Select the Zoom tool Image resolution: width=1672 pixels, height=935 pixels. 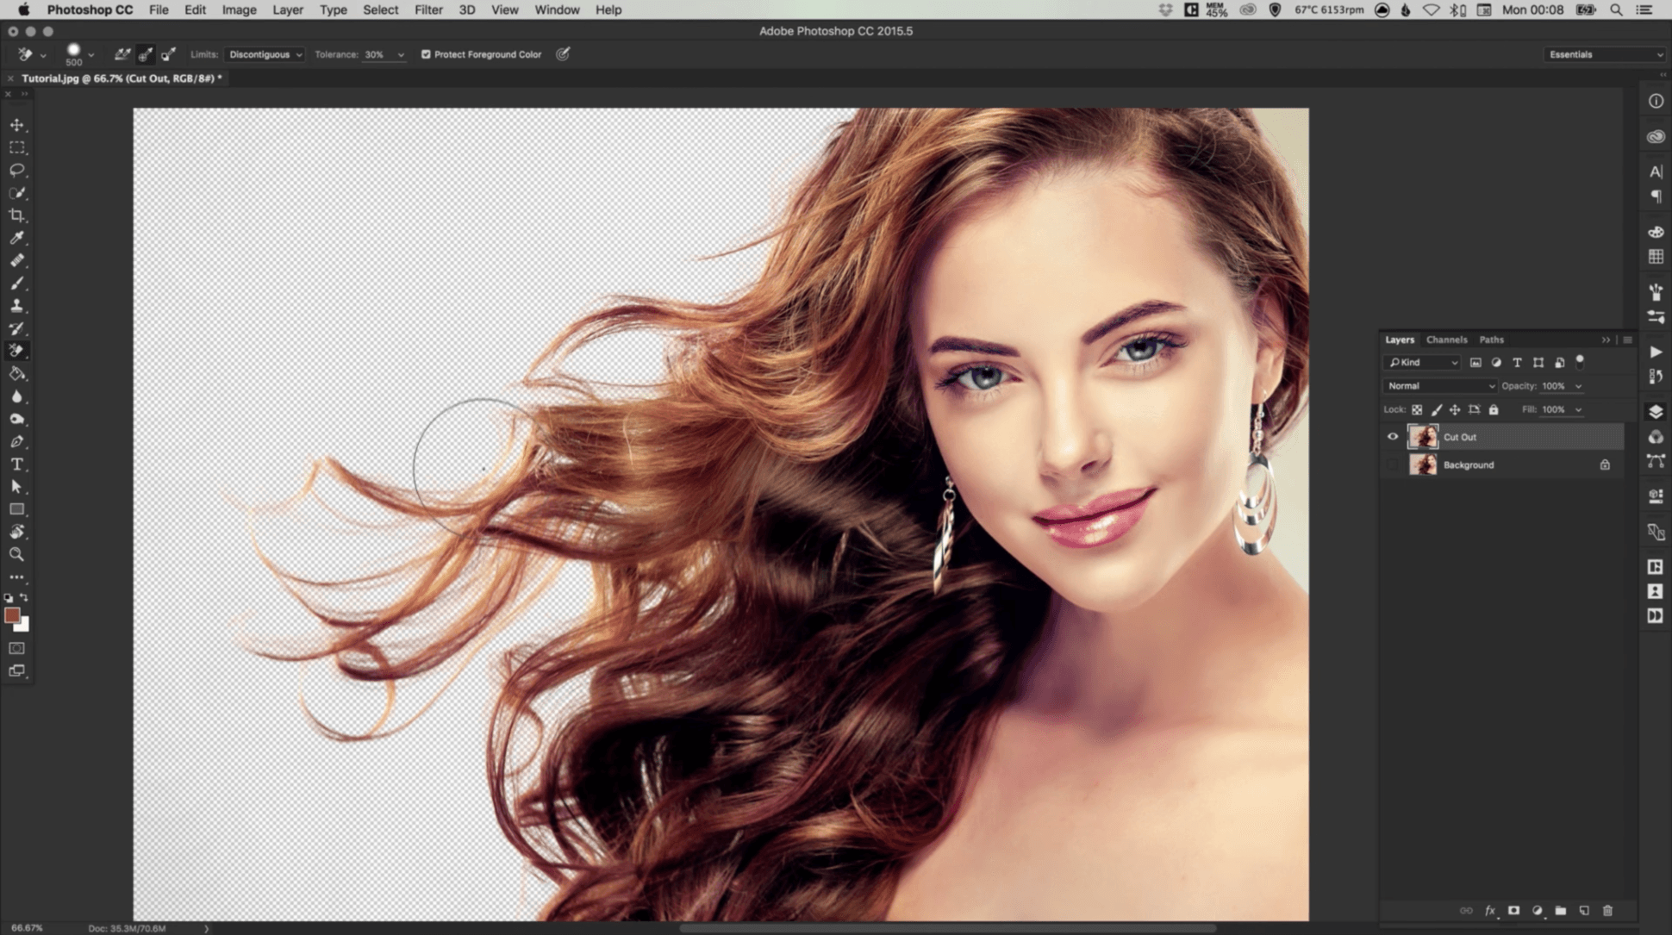(16, 553)
